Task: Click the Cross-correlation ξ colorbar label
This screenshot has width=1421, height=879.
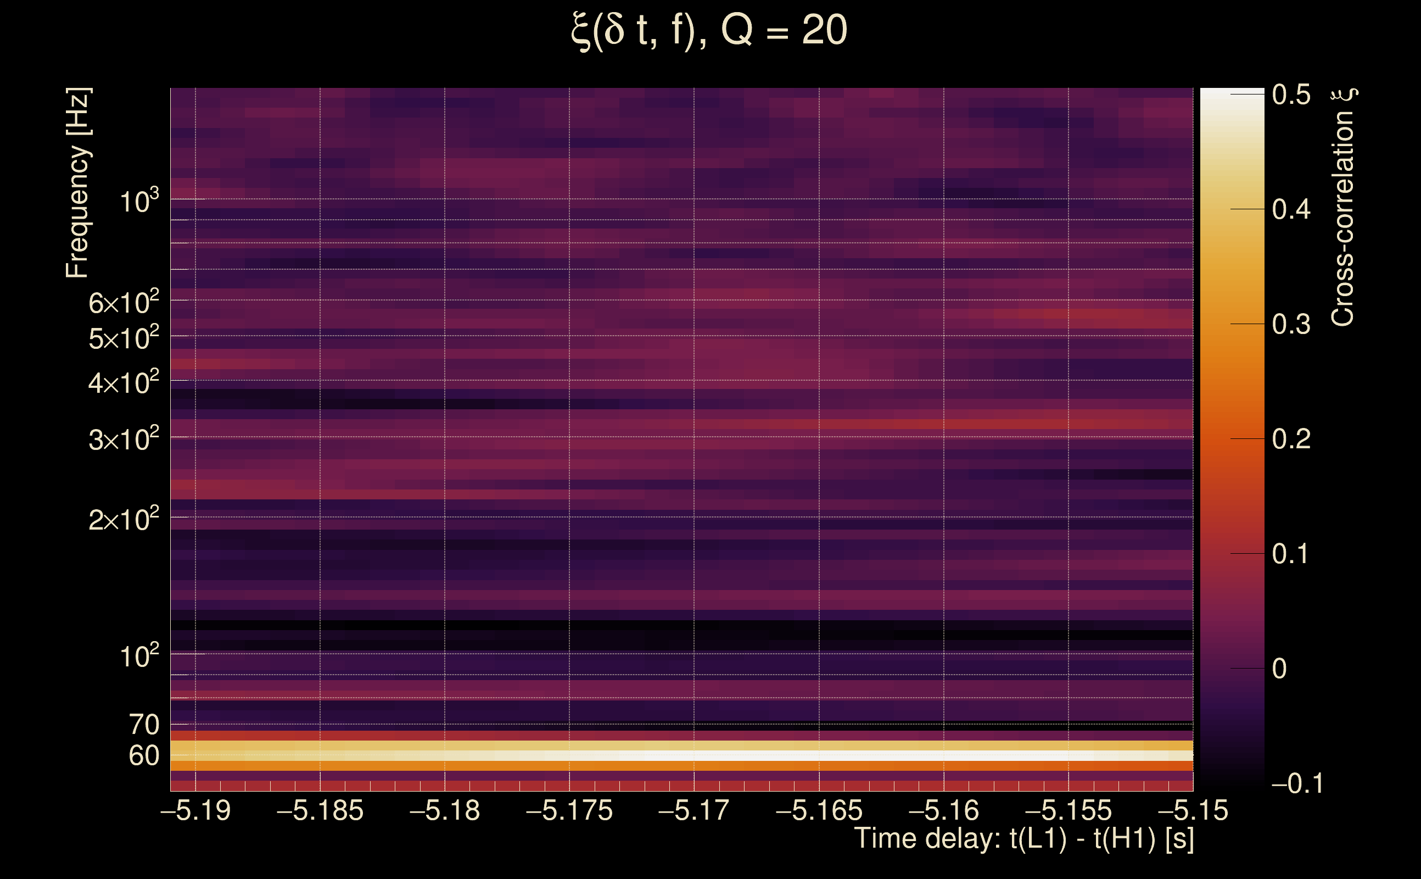Action: 1343,207
